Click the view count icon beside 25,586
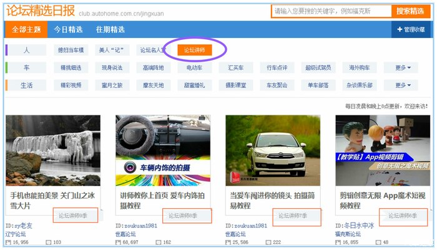Image resolution: width=437 pixels, height=250 pixels. (x=228, y=243)
